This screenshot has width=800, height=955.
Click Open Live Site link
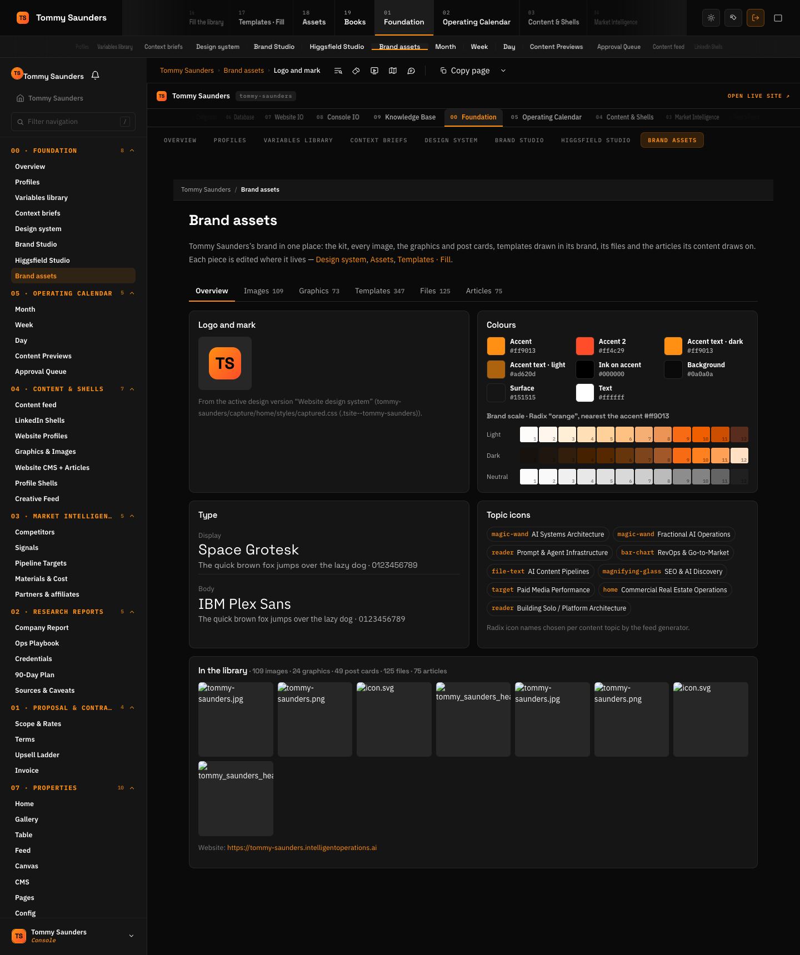click(758, 96)
